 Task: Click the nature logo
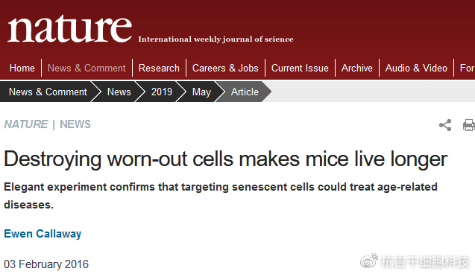pos(70,29)
